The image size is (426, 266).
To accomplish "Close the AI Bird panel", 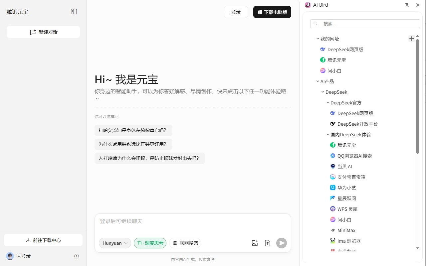I will click(418, 5).
